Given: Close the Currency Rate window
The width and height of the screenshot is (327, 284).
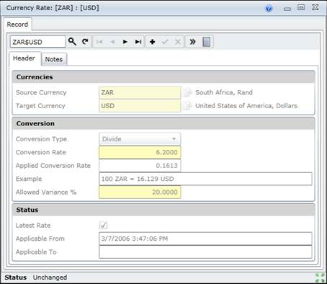Looking at the screenshot, I should (315, 7).
